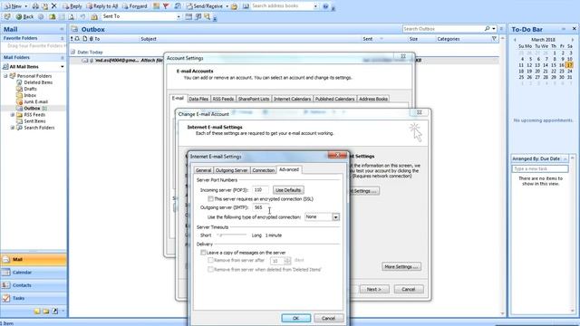
Task: Click the Outgoing server SMTP port field
Action: pyautogui.click(x=260, y=207)
